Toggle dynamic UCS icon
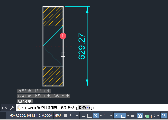This screenshot has width=168, height=120. pyautogui.click(x=164, y=116)
